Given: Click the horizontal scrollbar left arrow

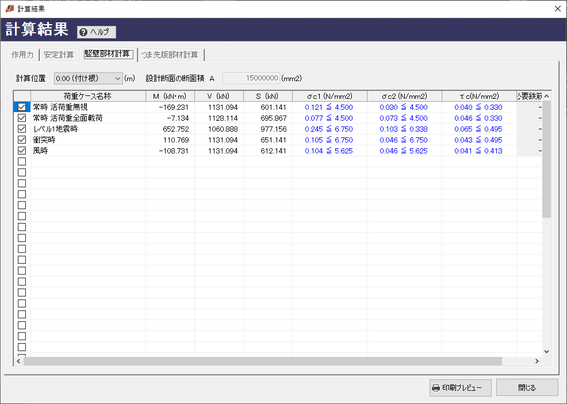Looking at the screenshot, I should click(19, 361).
